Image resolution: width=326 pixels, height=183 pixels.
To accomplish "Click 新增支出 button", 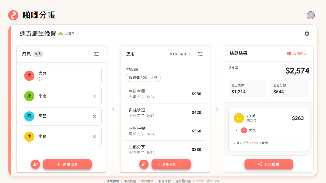I will (x=166, y=164).
